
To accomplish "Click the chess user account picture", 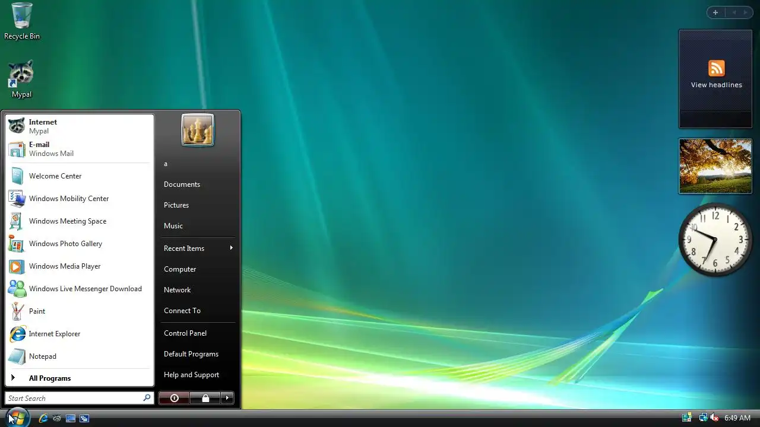I will (x=197, y=130).
